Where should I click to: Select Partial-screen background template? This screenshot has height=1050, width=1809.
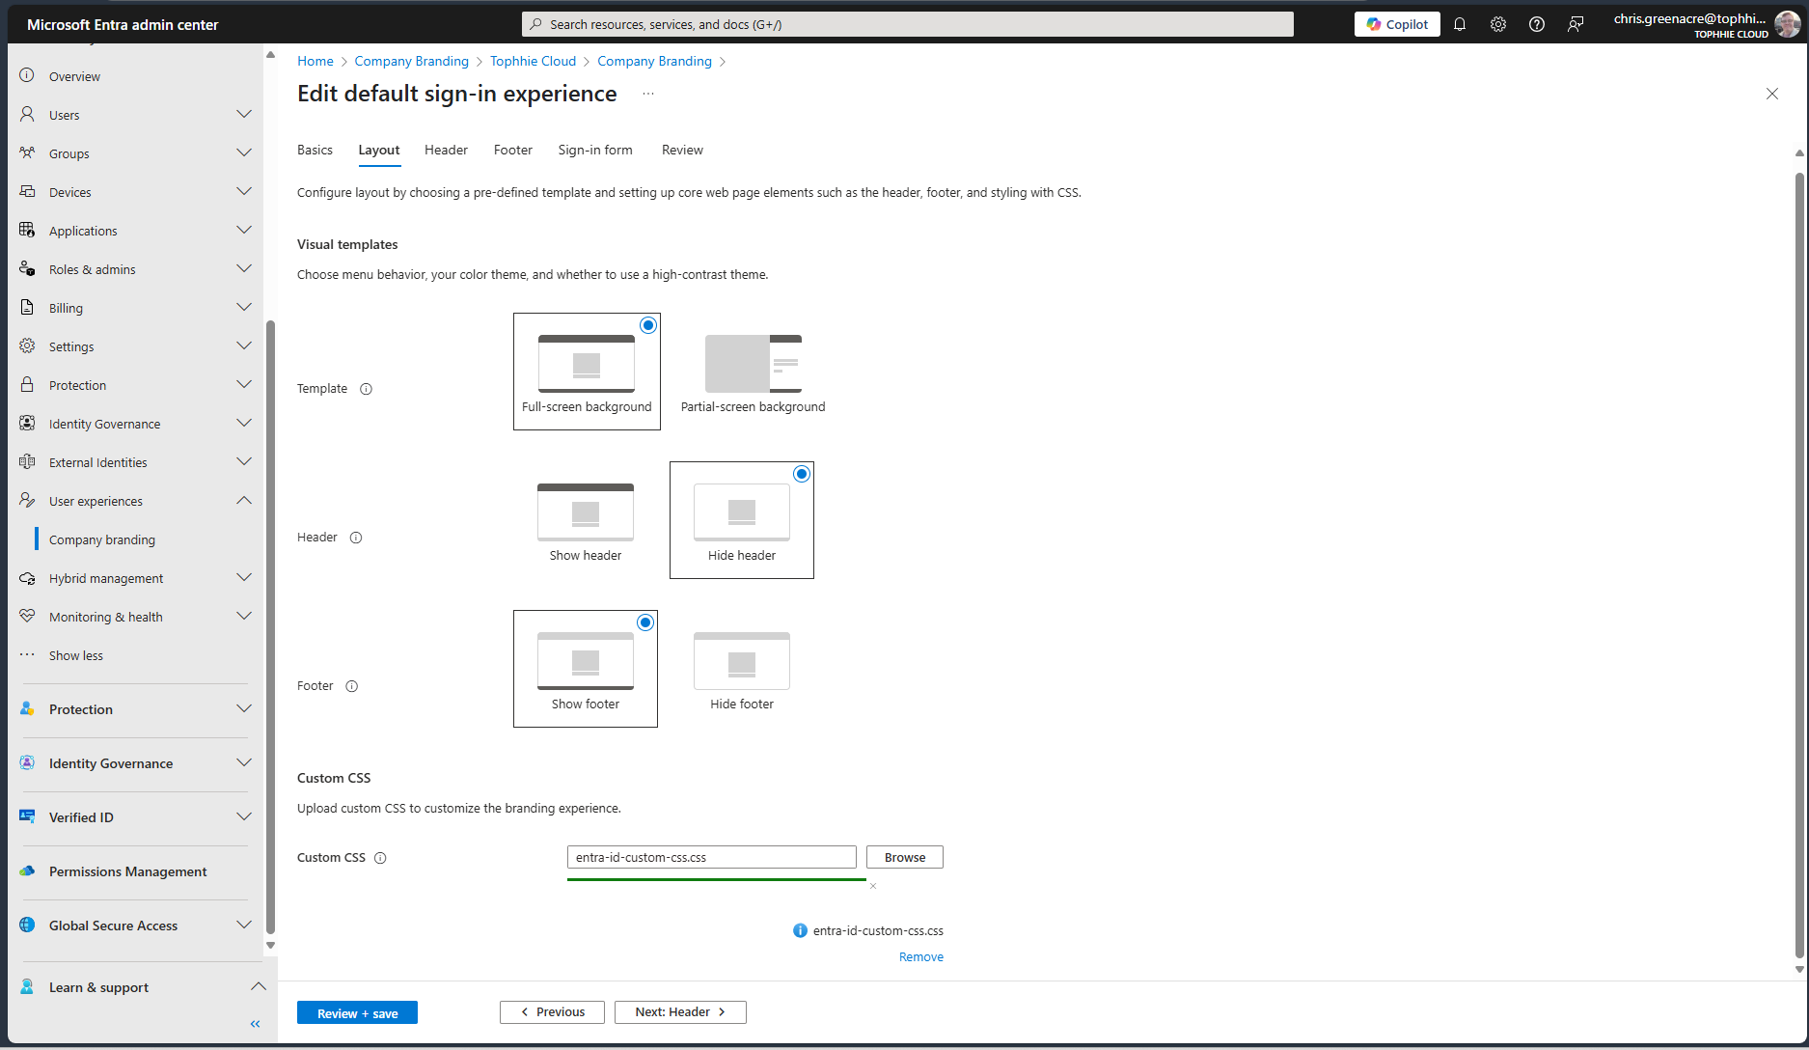754,372
